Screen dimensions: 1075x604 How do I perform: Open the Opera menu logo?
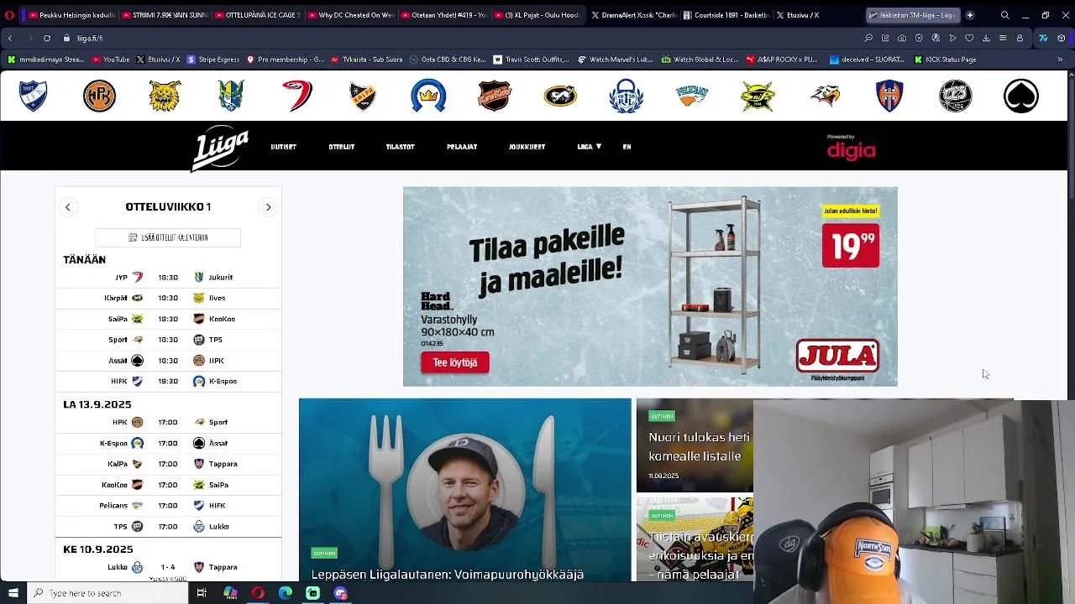[x=9, y=15]
